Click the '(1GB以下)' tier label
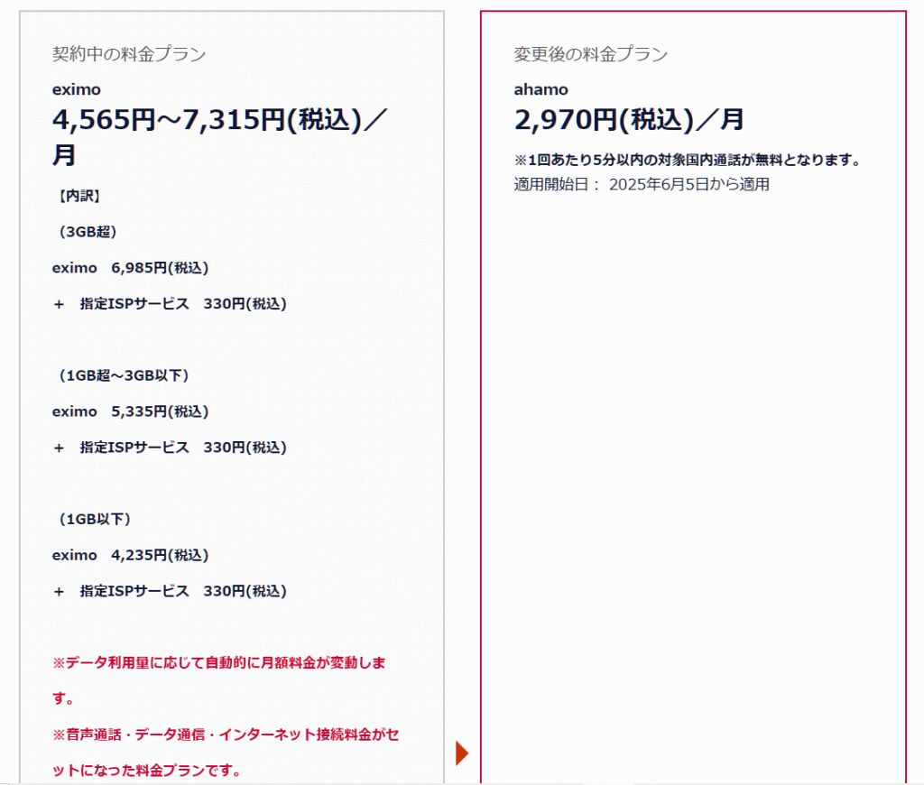924x785 pixels. pos(94,519)
